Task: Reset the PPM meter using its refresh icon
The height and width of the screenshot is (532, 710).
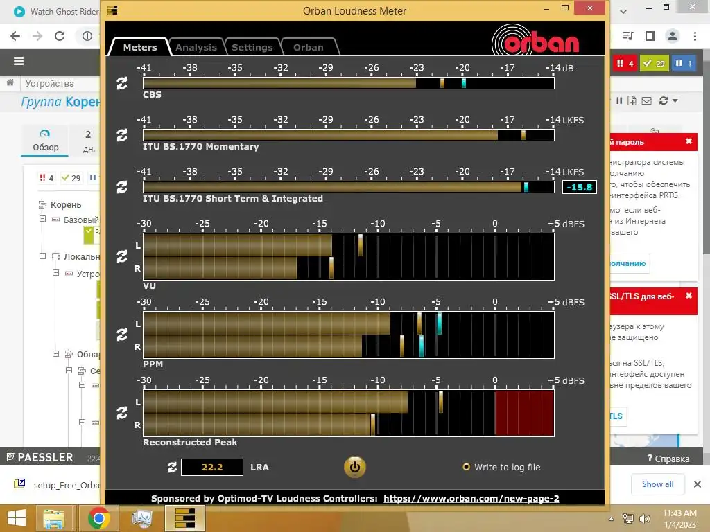Action: (122, 335)
